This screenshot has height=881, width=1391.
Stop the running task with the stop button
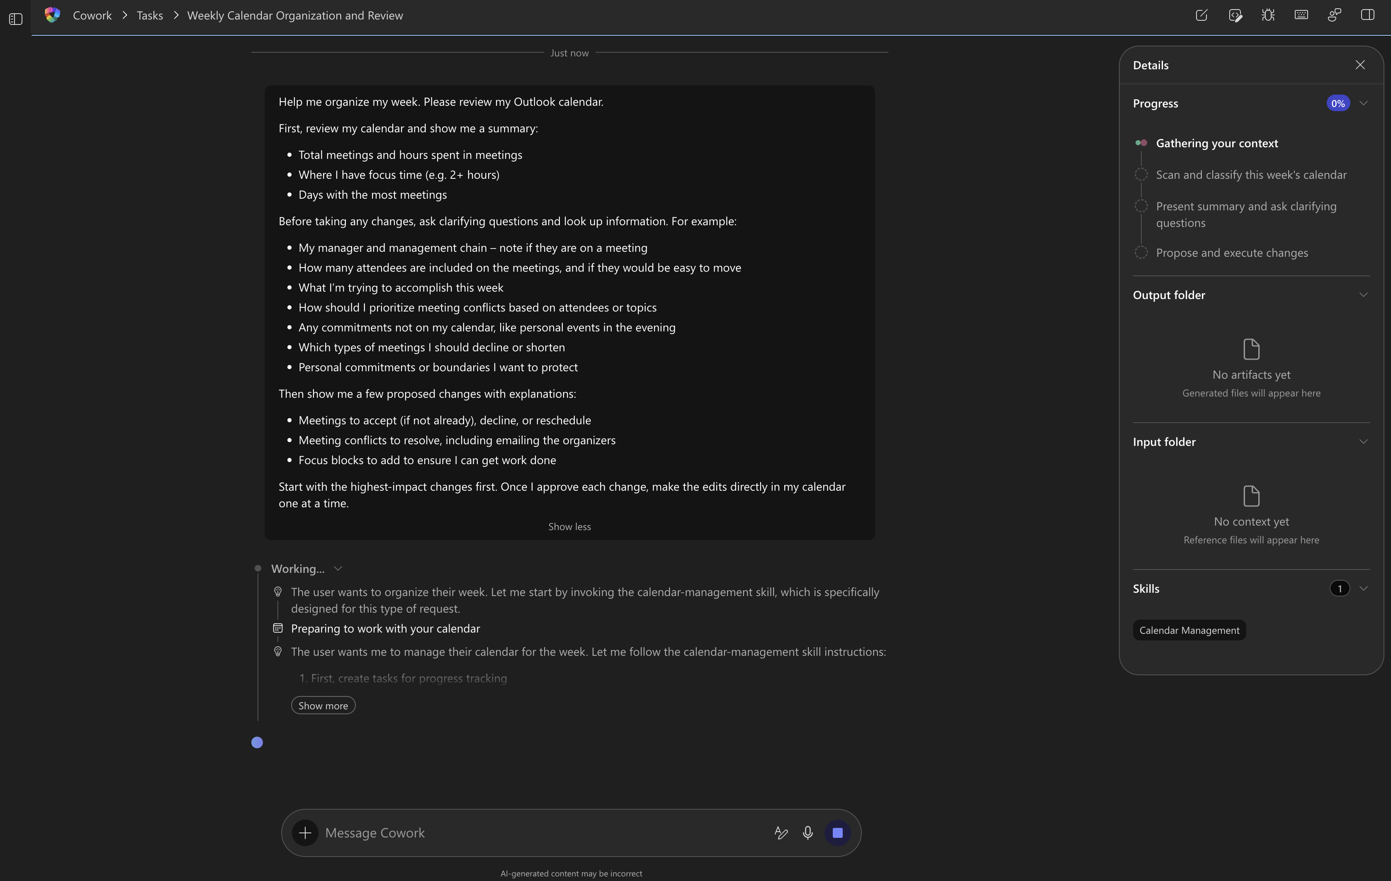[837, 832]
